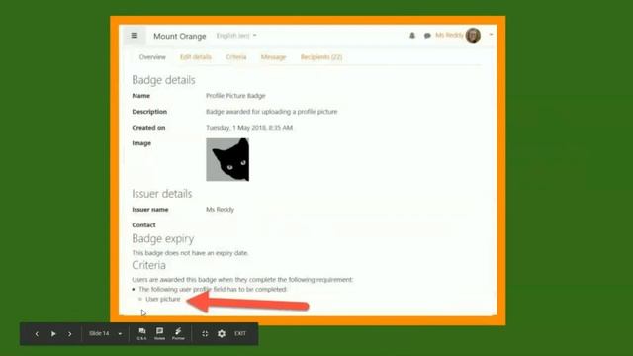Click the 'Badge details' heading
633x356 pixels.
(163, 80)
